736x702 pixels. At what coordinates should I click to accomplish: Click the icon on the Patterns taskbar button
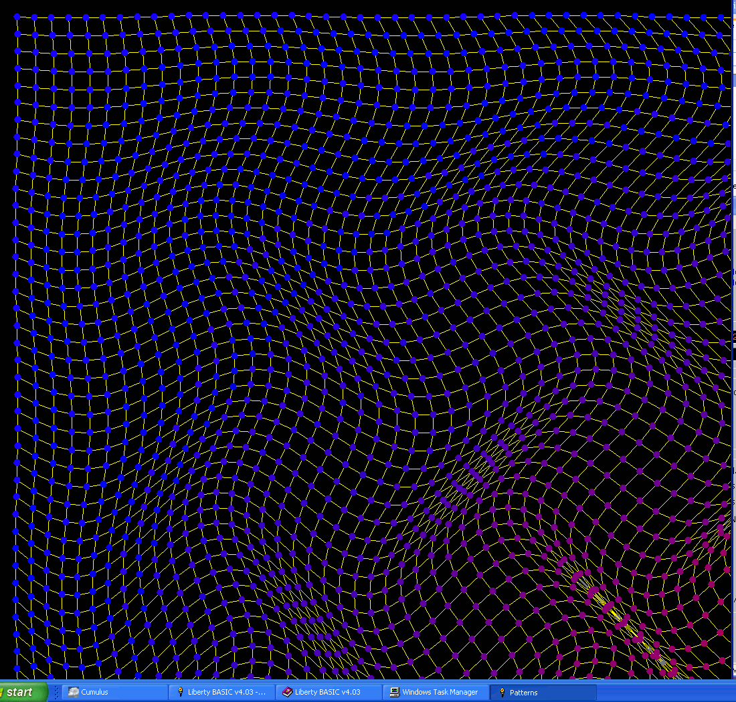click(502, 692)
